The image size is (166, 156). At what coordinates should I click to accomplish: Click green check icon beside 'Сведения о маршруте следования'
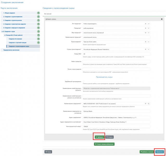click(39, 28)
